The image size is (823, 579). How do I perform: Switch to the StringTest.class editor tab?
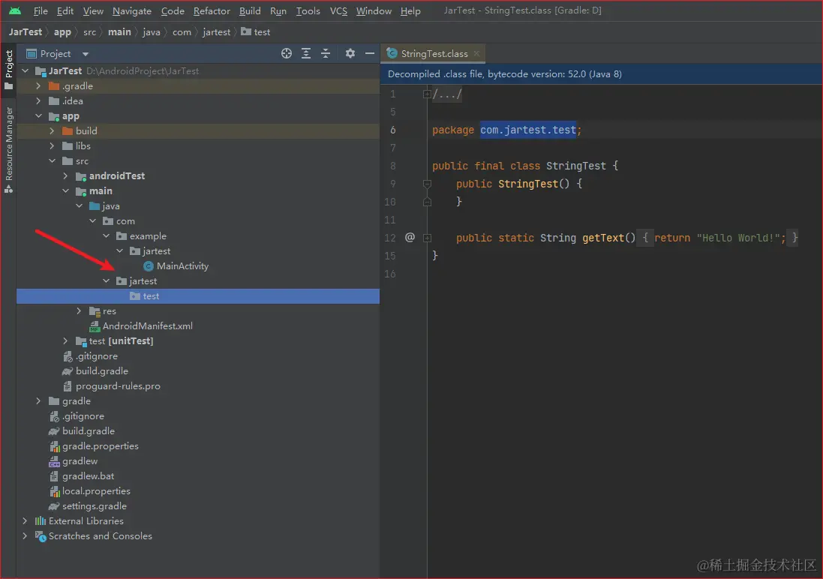click(x=434, y=54)
